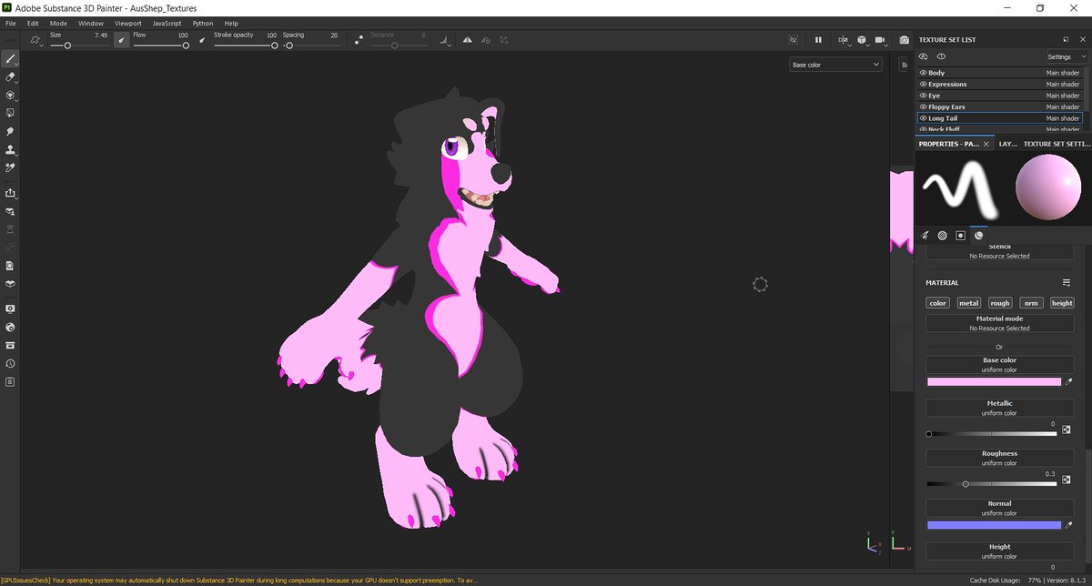Toggle the nrm material channel button
This screenshot has height=586, width=1092.
[1030, 303]
